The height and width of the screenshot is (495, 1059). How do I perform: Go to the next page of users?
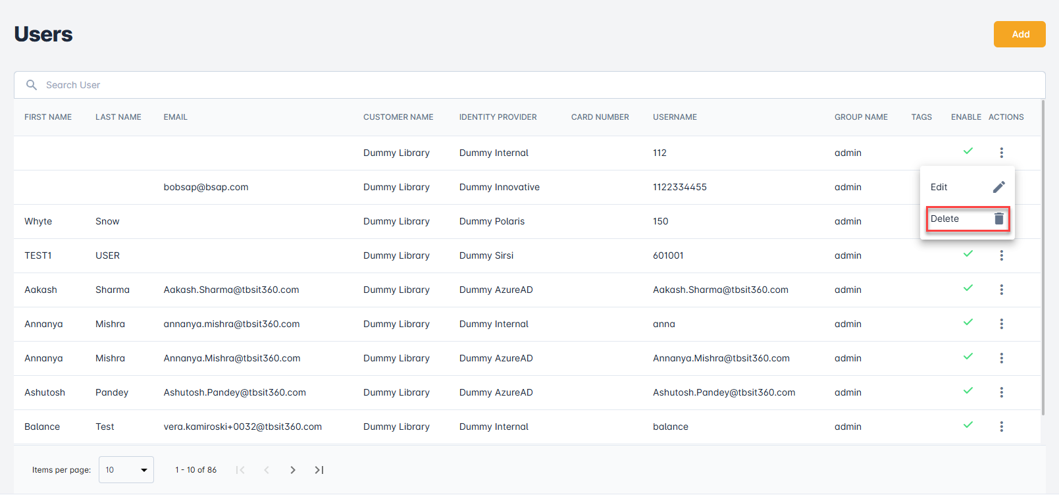pyautogui.click(x=293, y=470)
